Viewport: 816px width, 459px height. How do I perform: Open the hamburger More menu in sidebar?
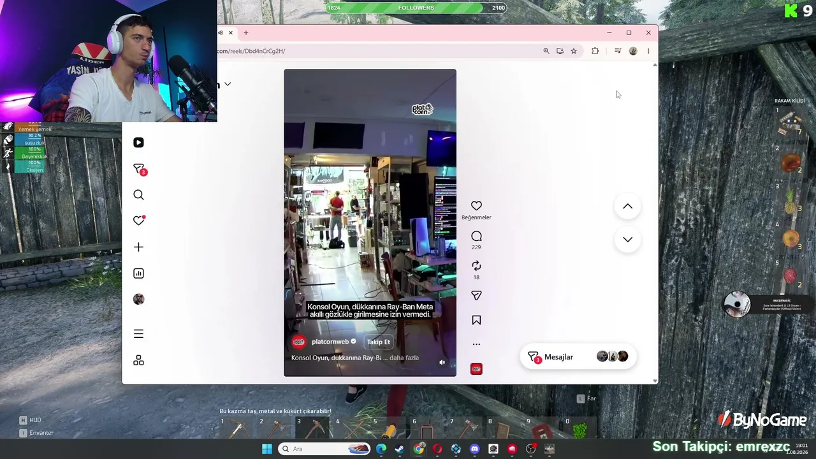pos(138,334)
